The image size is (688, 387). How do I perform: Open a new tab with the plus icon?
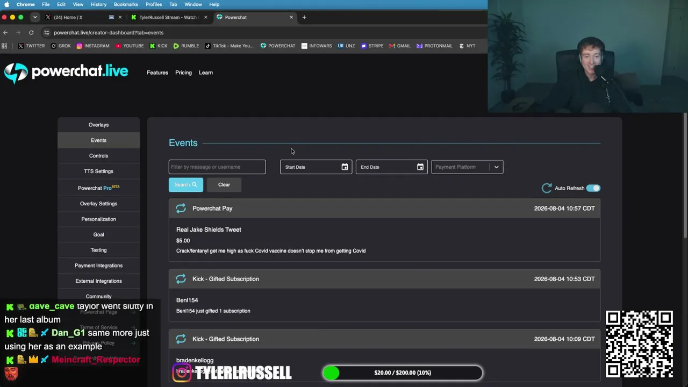click(x=304, y=17)
